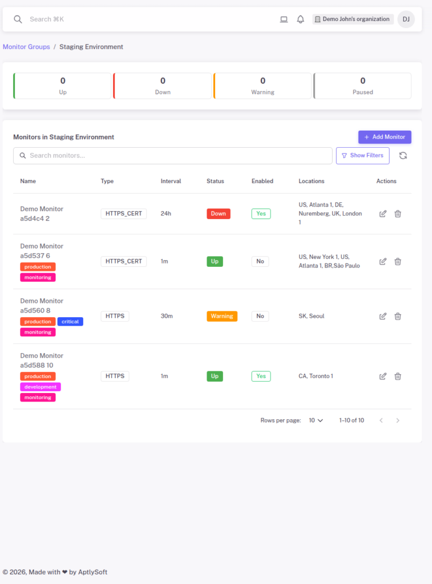
Task: Click SK, Seoul location
Action: (311, 316)
